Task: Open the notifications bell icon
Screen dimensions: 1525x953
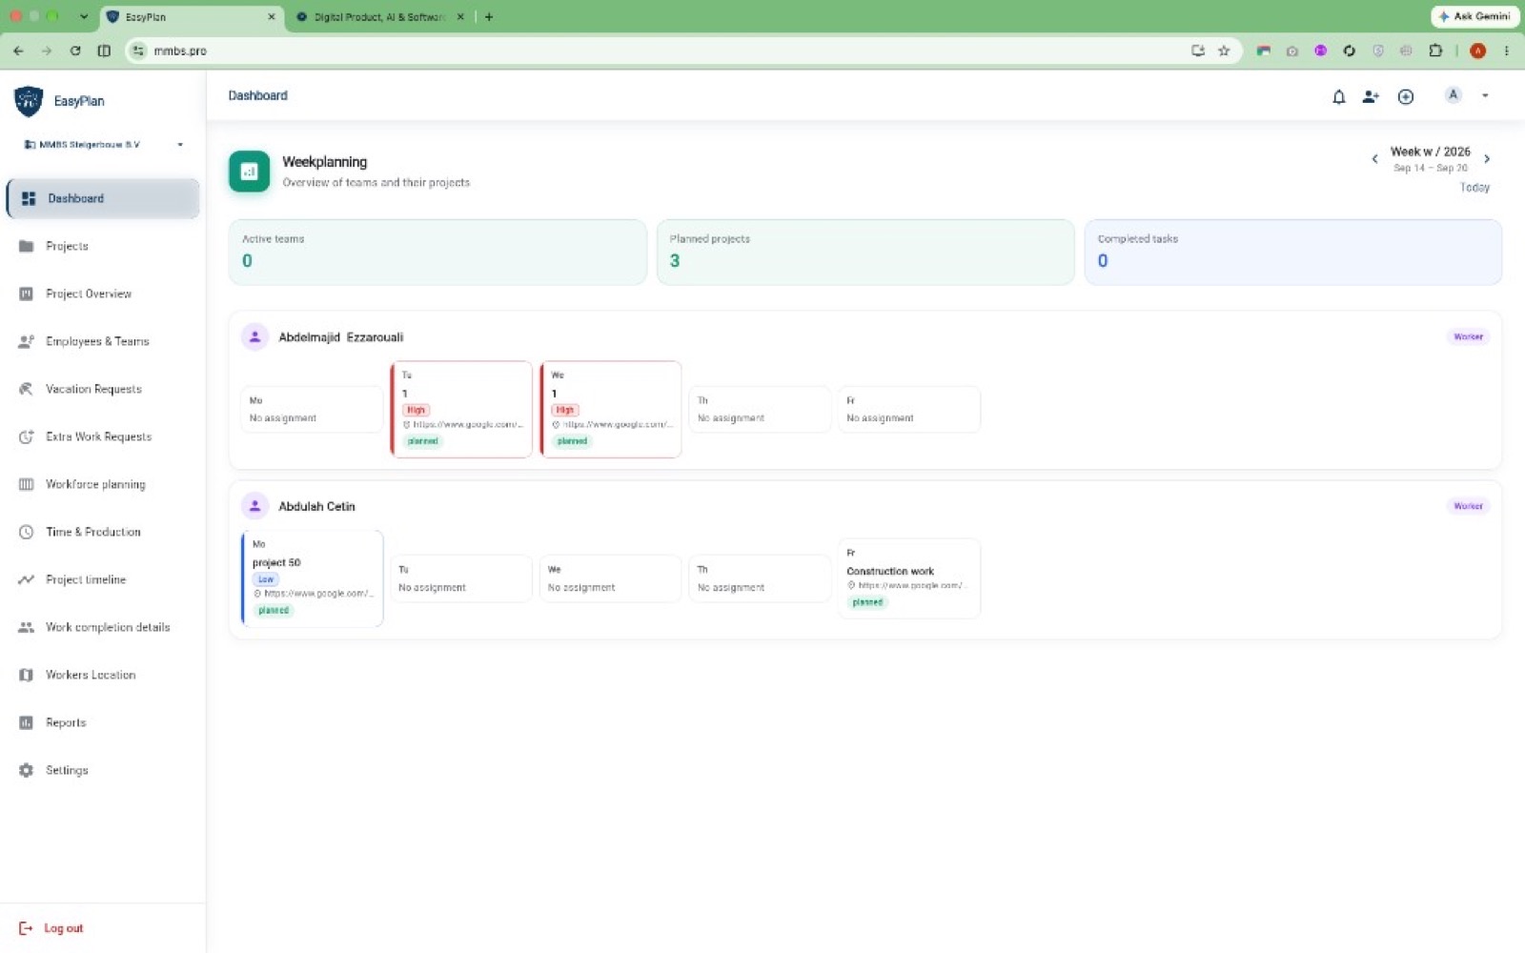Action: [x=1338, y=96]
